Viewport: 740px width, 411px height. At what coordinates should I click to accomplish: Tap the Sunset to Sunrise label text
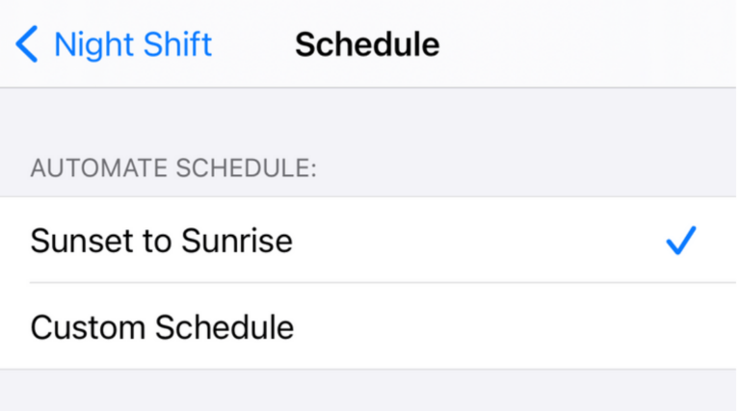point(161,241)
